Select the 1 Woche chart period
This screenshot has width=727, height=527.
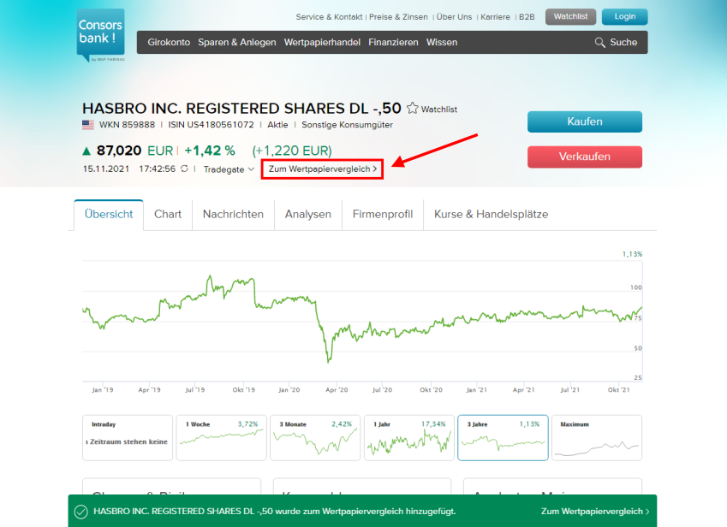222,438
